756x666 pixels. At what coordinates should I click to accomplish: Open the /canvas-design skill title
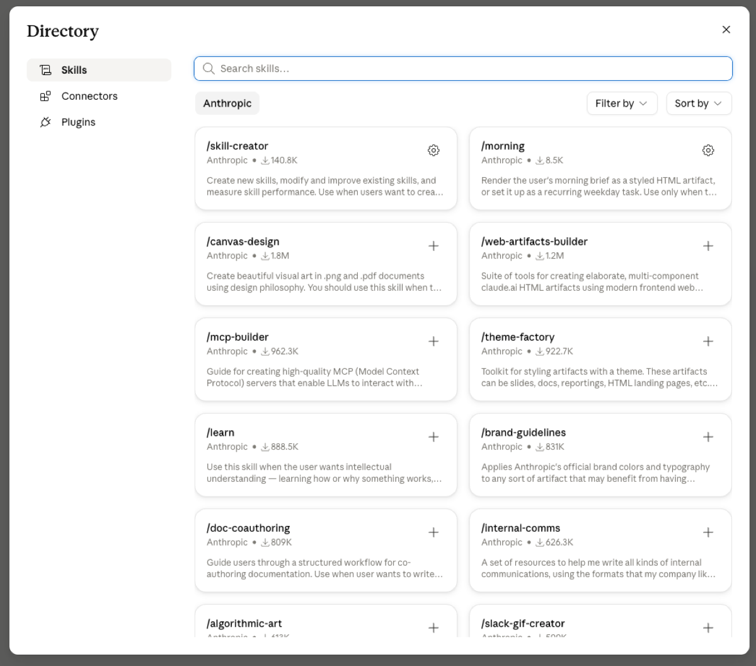[x=243, y=242]
